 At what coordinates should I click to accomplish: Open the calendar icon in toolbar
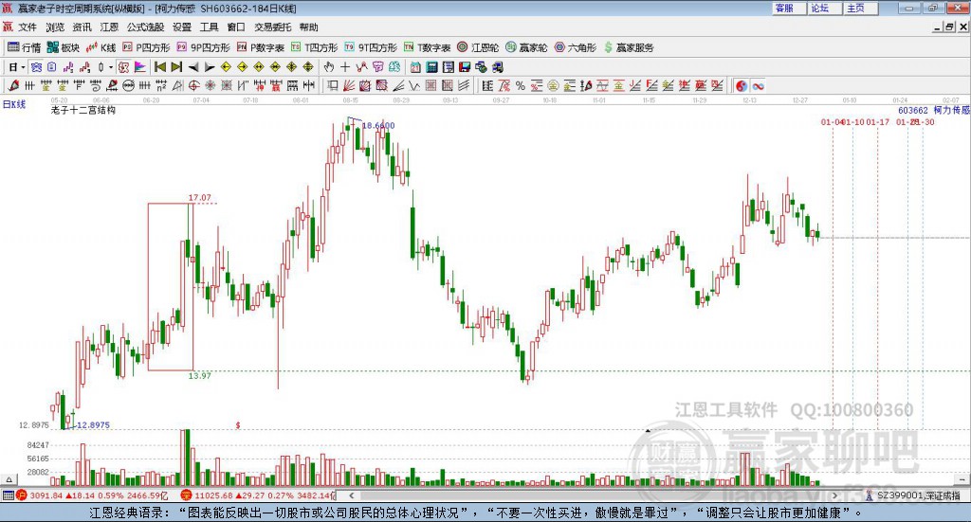click(415, 67)
